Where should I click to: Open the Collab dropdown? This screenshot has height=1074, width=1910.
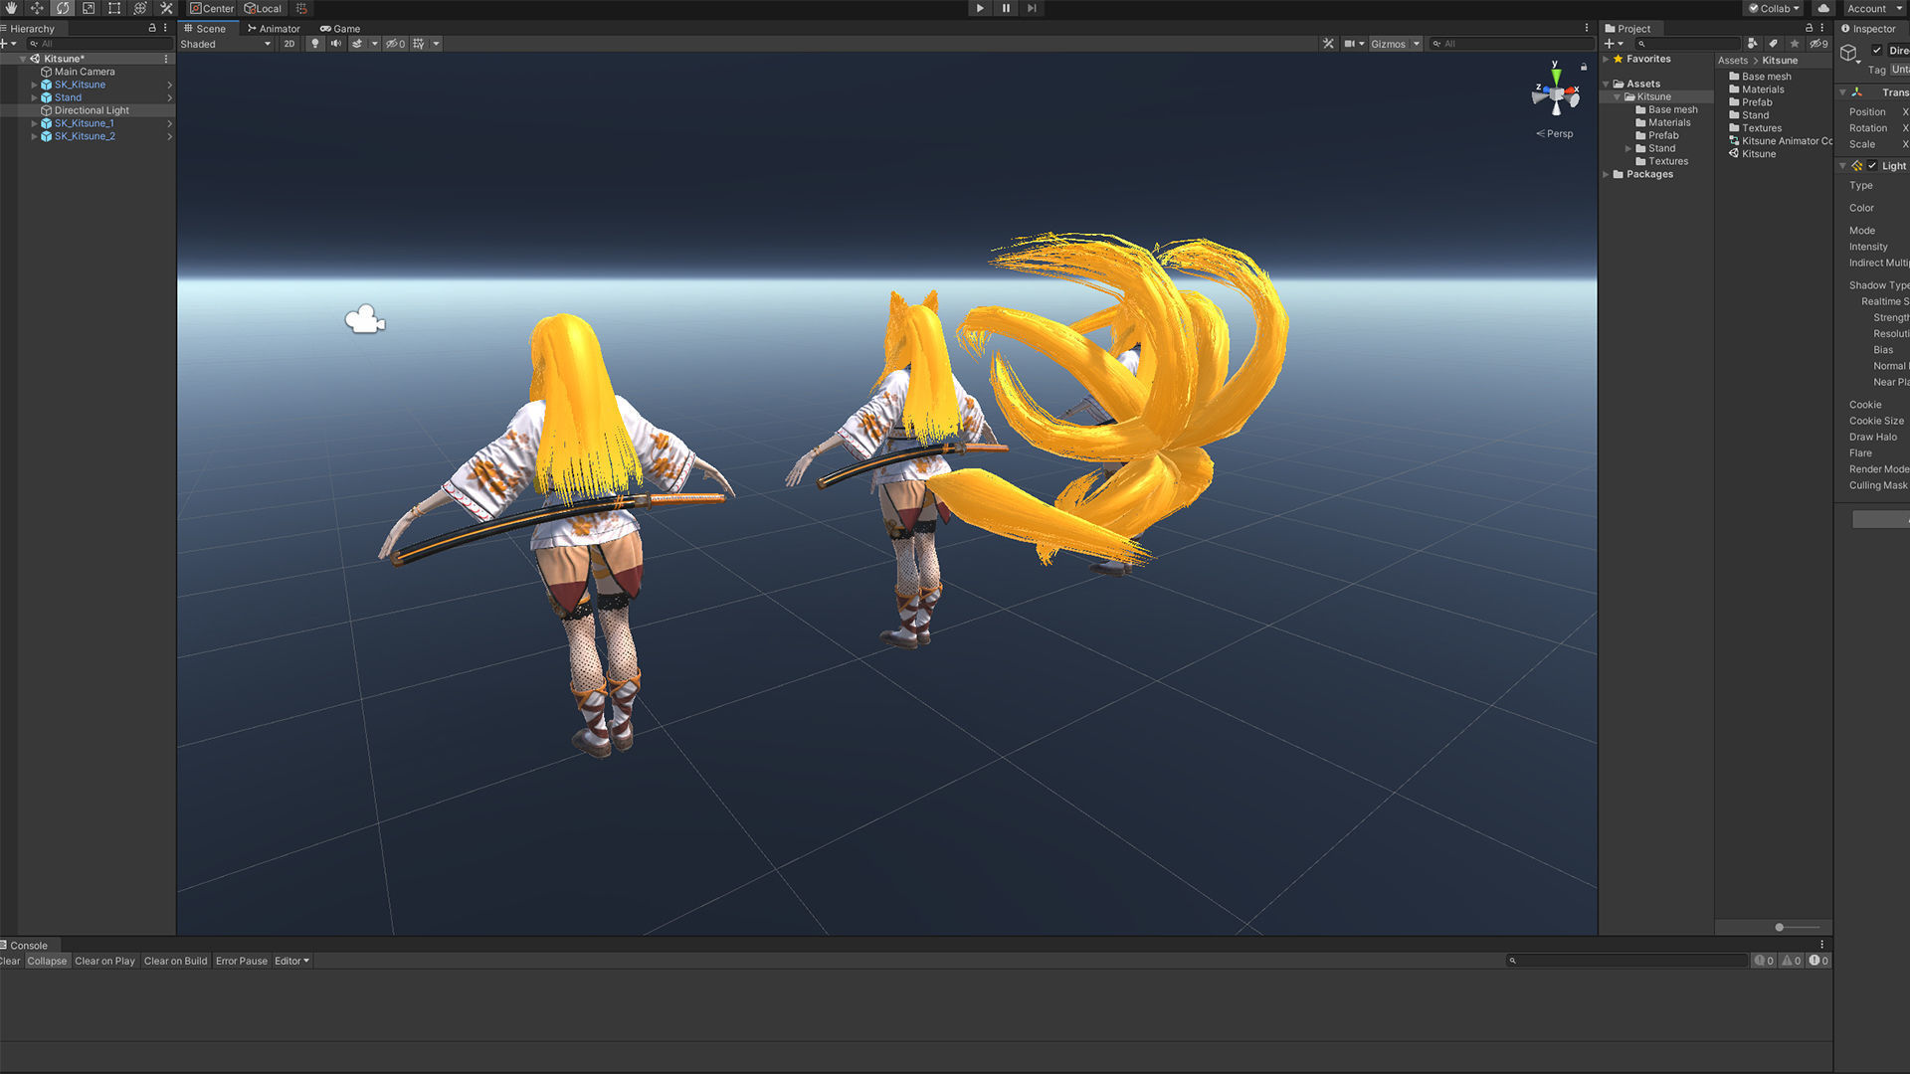tap(1775, 8)
